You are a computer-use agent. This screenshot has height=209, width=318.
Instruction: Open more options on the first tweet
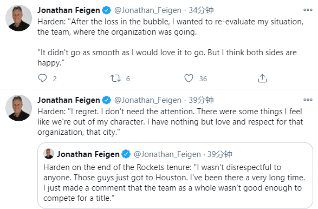[x=308, y=10]
